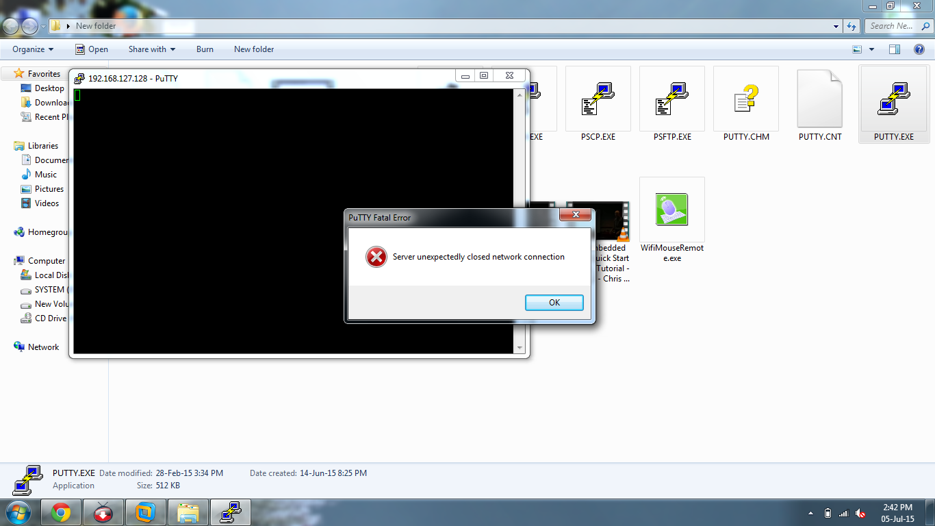This screenshot has width=935, height=526.
Task: Open Recent Places in Favorites
Action: (x=45, y=117)
